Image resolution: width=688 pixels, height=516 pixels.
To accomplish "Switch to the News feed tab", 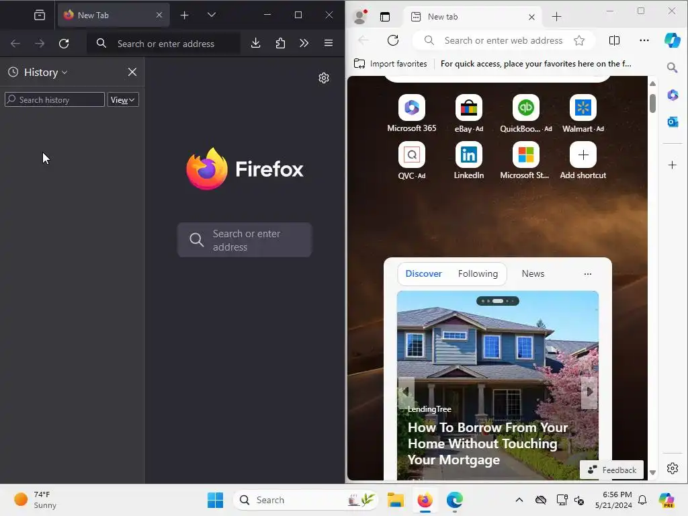I will pyautogui.click(x=533, y=274).
